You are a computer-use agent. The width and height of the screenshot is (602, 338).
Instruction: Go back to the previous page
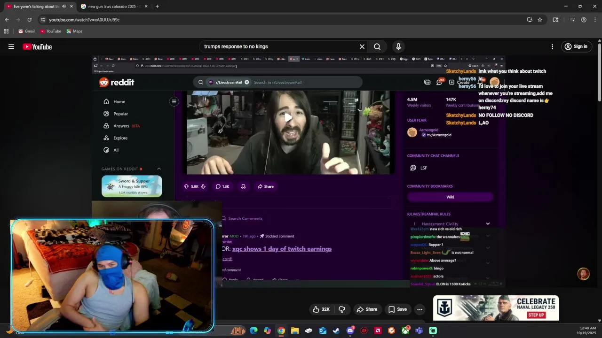(x=7, y=20)
